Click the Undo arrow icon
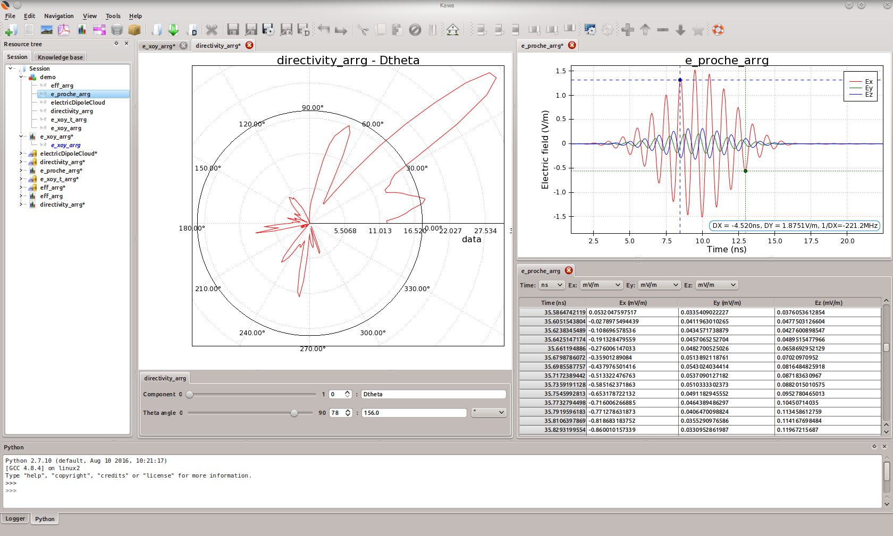Screen dimensions: 893x536 tap(324, 30)
